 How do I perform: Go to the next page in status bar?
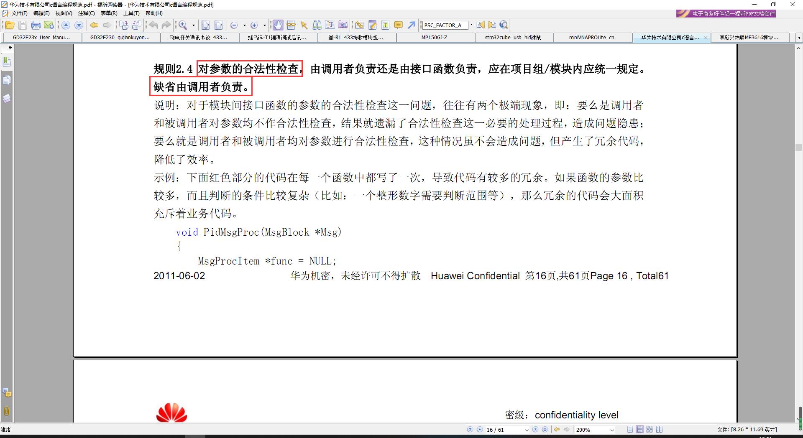[535, 429]
